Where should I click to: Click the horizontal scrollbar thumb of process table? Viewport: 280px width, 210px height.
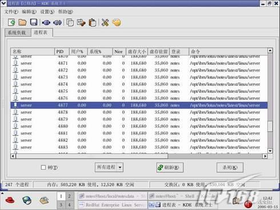pos(92,156)
